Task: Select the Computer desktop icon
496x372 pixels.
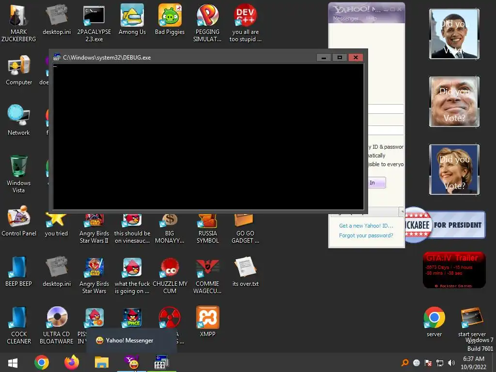Action: pos(19,70)
